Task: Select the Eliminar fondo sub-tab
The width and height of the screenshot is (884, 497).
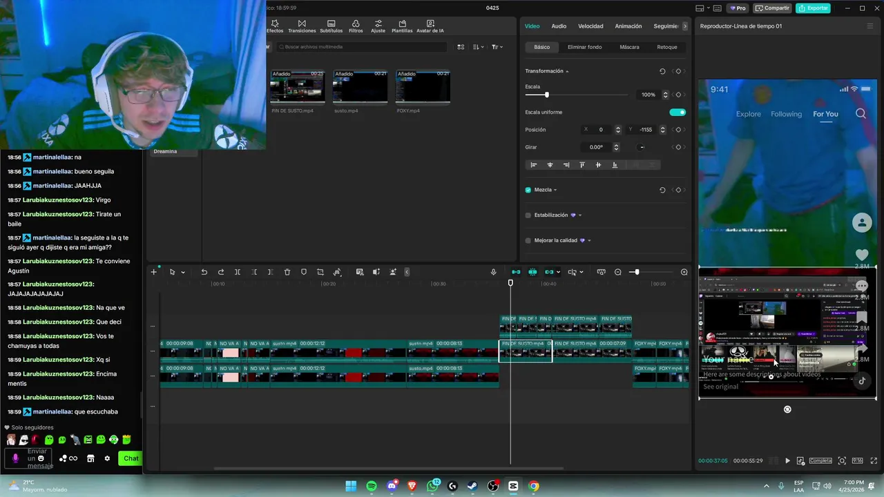Action: click(x=584, y=47)
